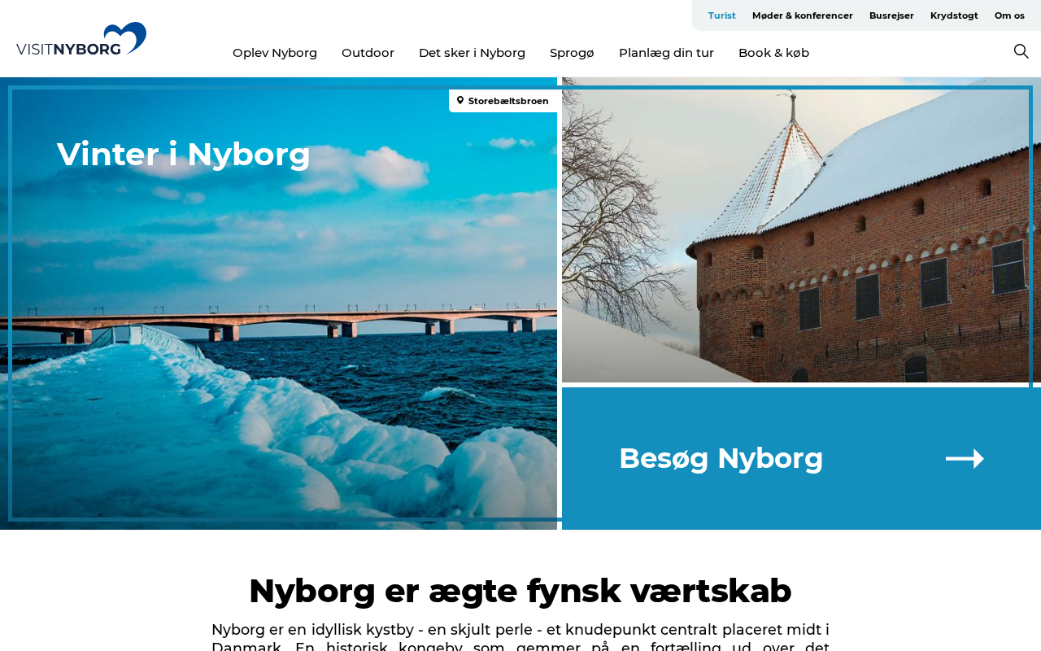The image size is (1041, 651).
Task: Open Det sker i Nyborg menu
Action: point(472,53)
